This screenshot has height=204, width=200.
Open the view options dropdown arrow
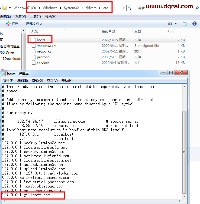tap(176, 24)
